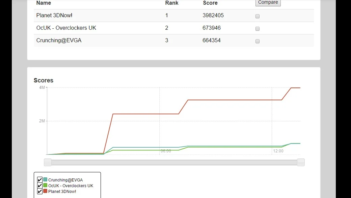Click the 4M axis label on the chart
The image size is (351, 198).
click(42, 88)
